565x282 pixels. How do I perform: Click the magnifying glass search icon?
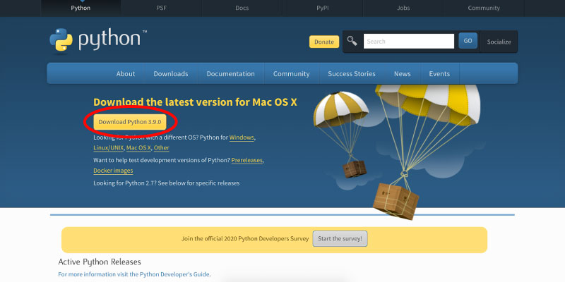coord(352,41)
